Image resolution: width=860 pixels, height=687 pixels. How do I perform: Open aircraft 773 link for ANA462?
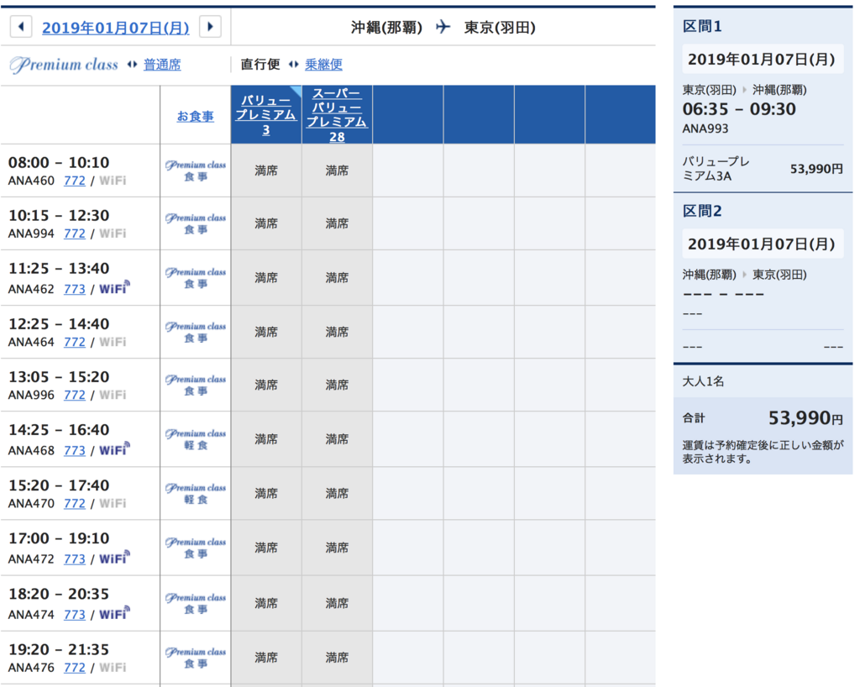coord(75,289)
